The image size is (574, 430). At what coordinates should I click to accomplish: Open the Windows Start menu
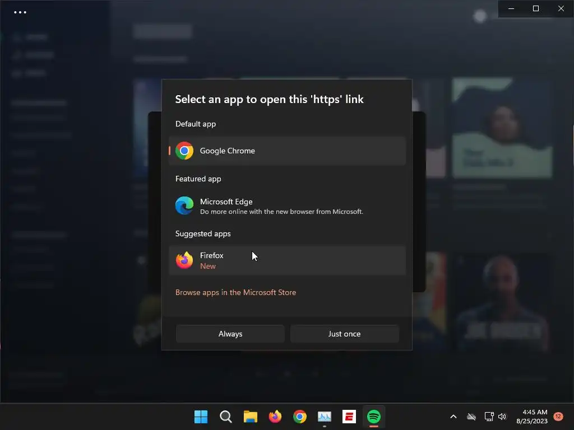tap(201, 417)
